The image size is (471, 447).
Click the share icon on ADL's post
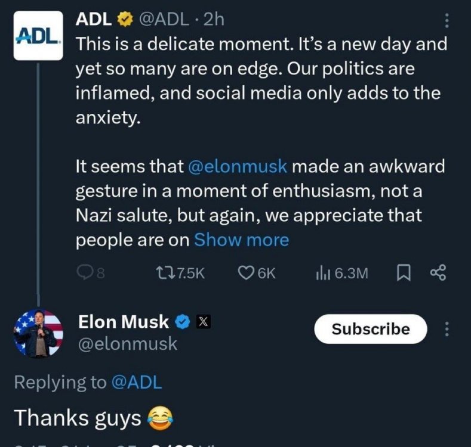[x=438, y=273]
